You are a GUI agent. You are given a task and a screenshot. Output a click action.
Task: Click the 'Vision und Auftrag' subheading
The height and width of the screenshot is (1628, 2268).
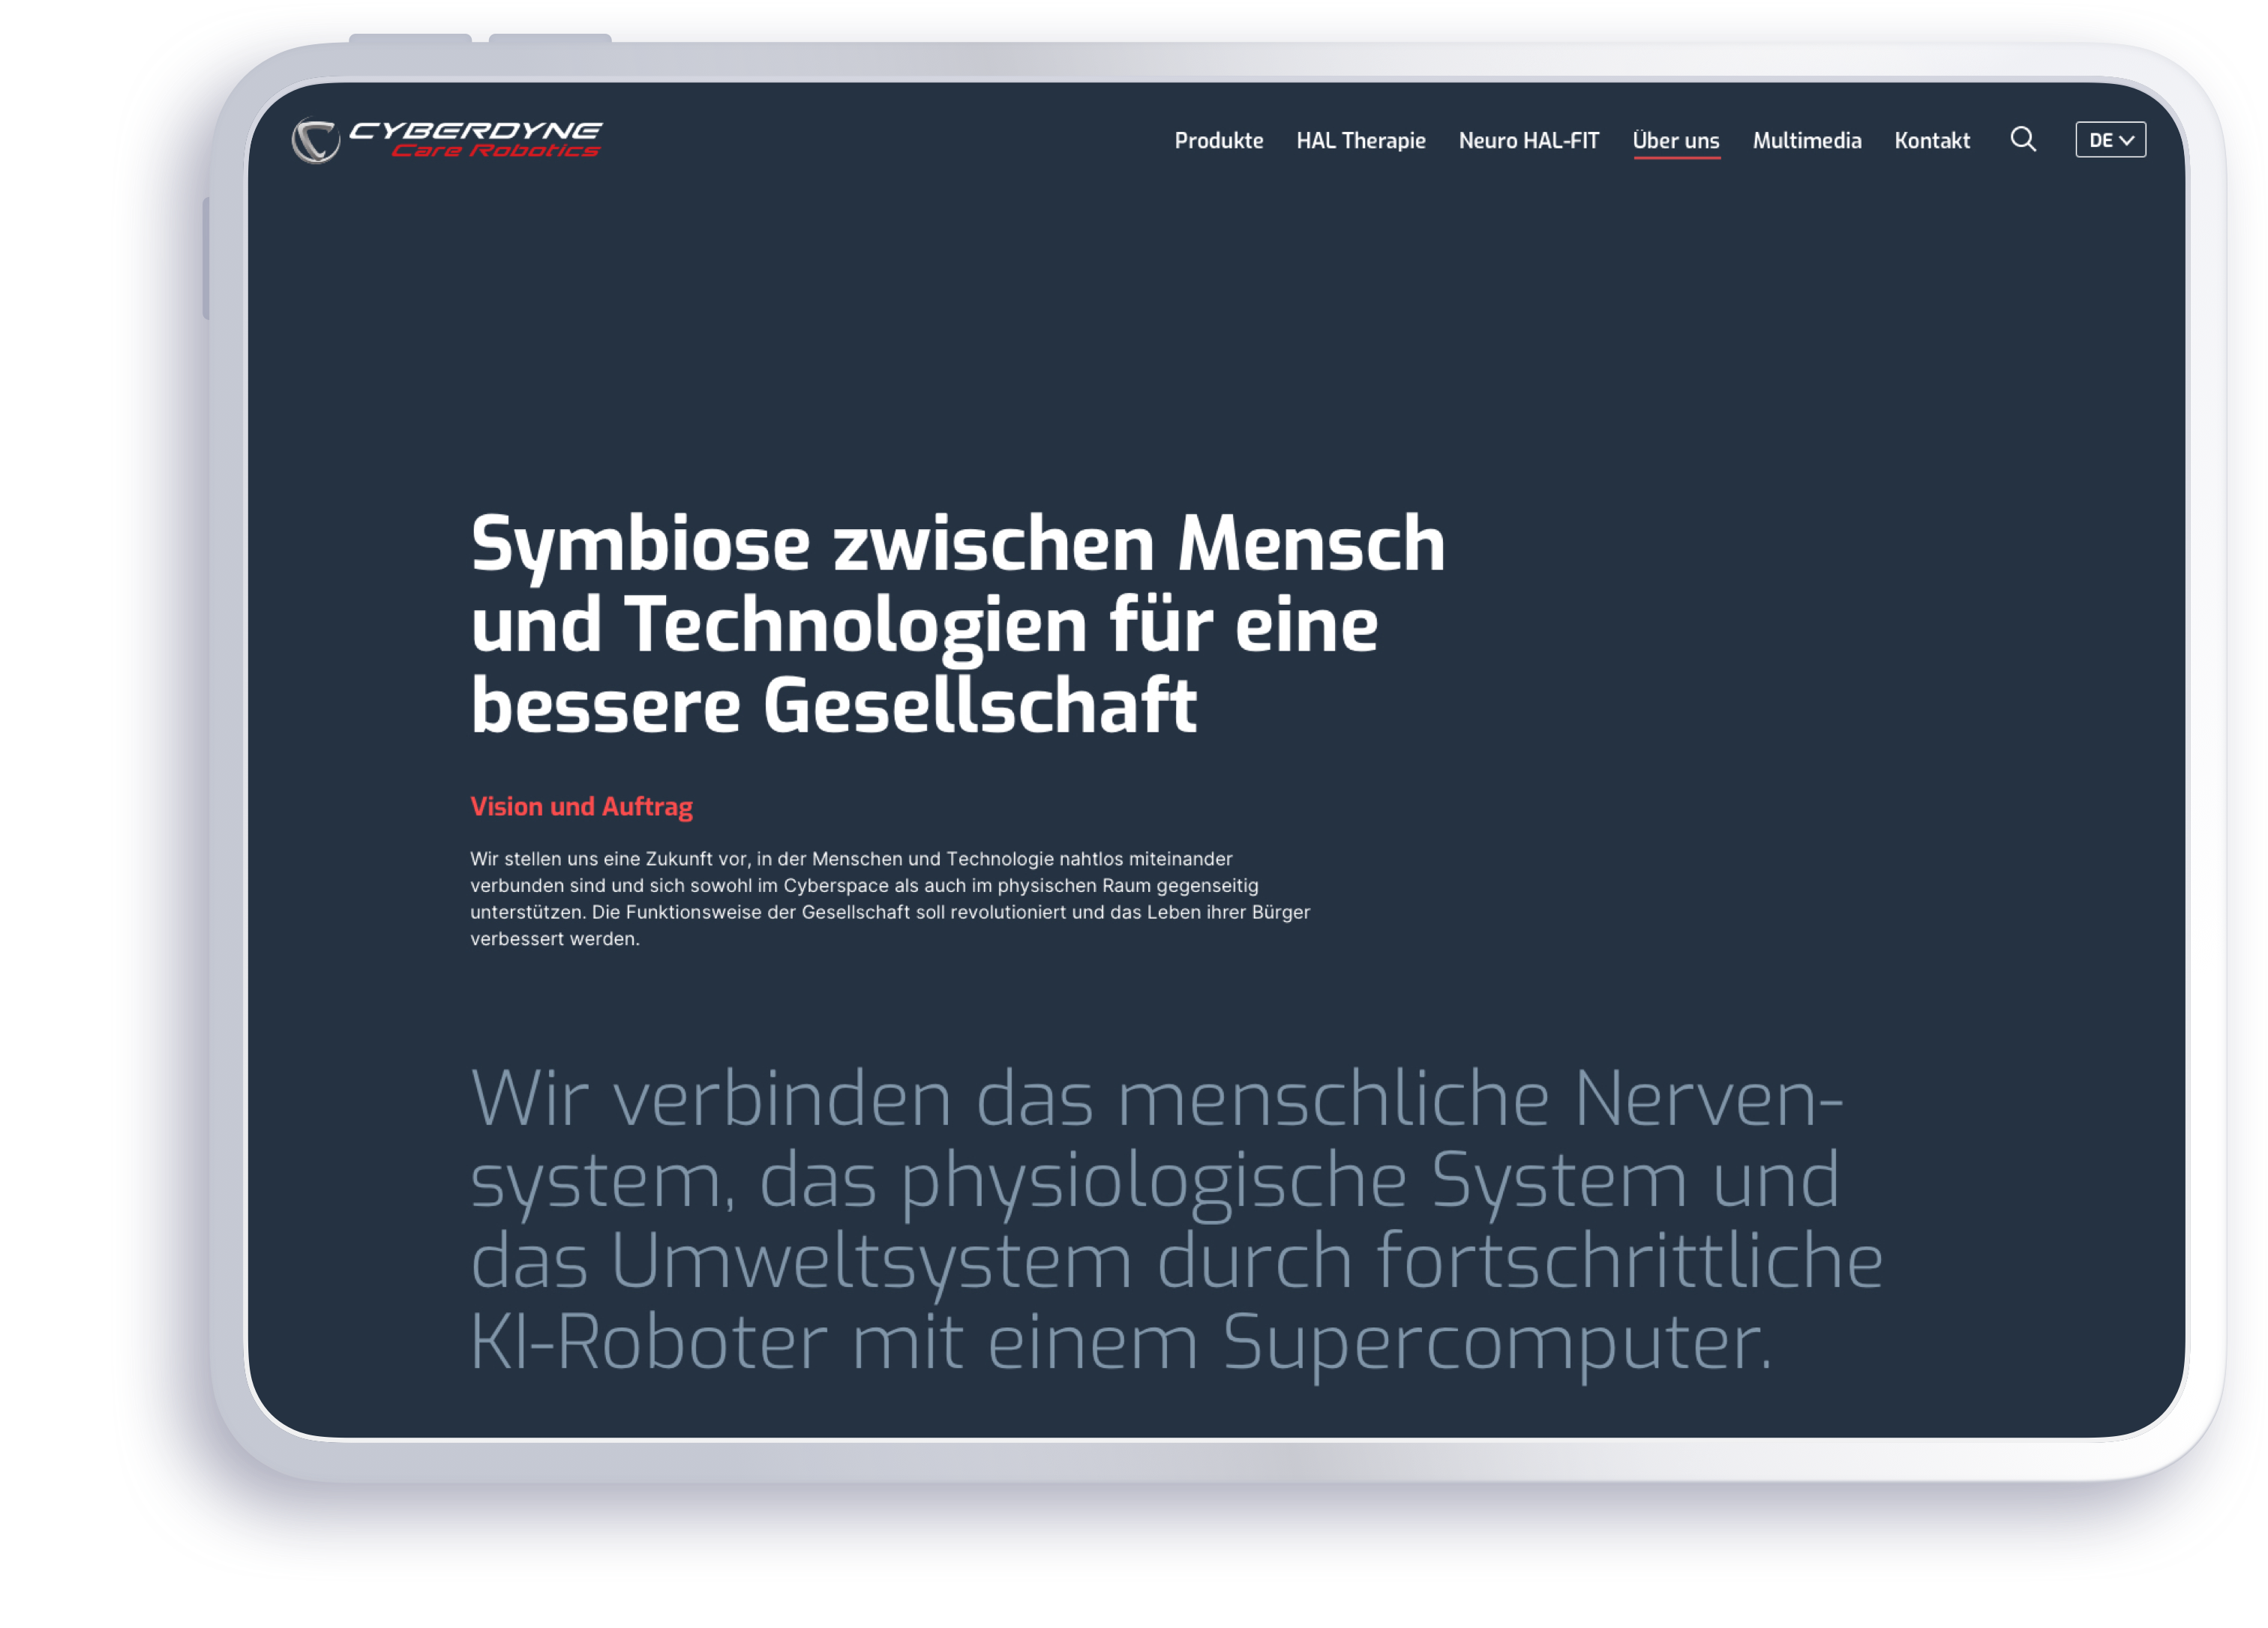tap(581, 807)
